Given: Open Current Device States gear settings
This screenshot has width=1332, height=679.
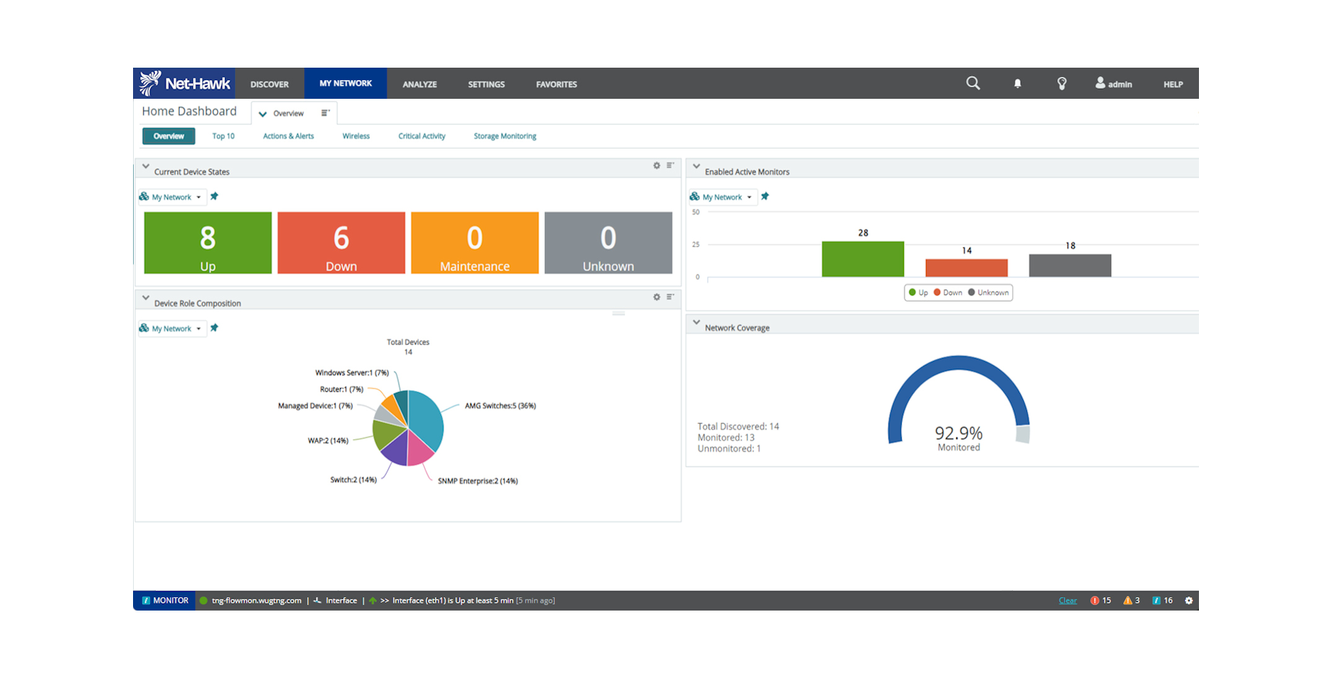Looking at the screenshot, I should pos(657,166).
